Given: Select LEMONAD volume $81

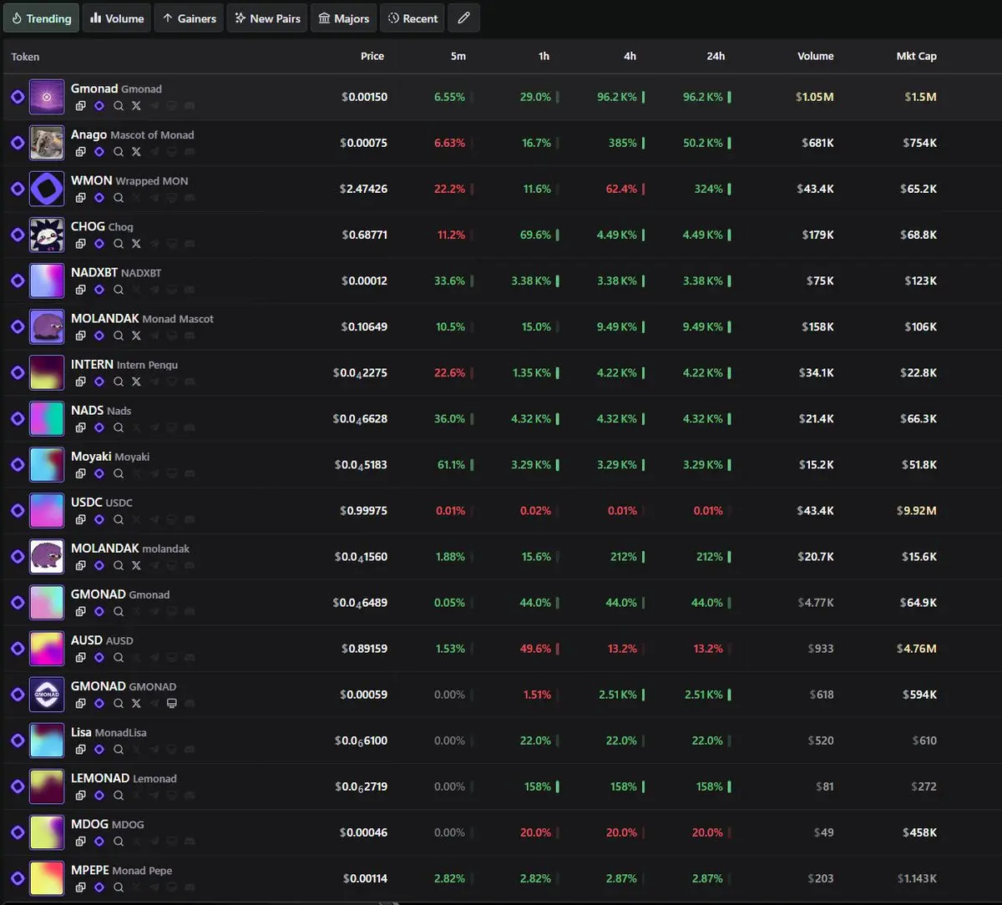Looking at the screenshot, I should click(825, 786).
